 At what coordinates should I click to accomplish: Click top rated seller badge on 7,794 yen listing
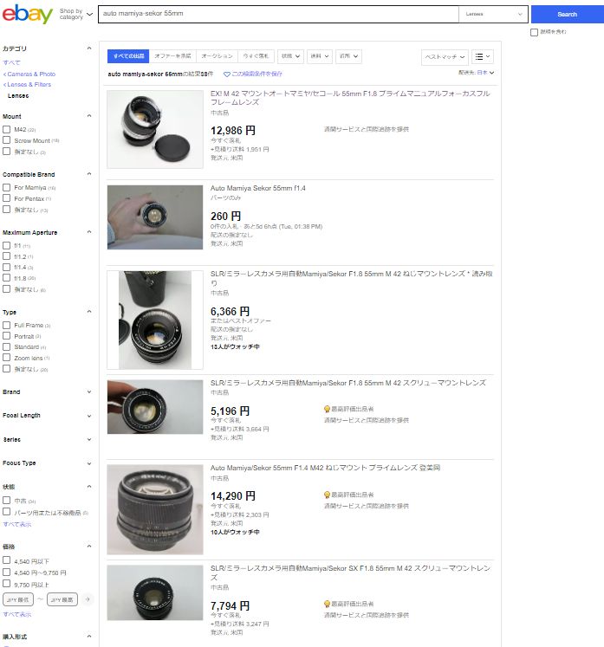(x=328, y=603)
